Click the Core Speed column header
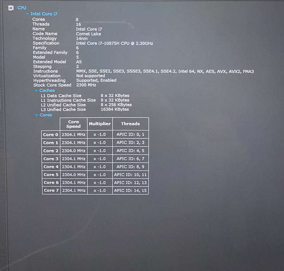284x271 pixels. click(73, 124)
